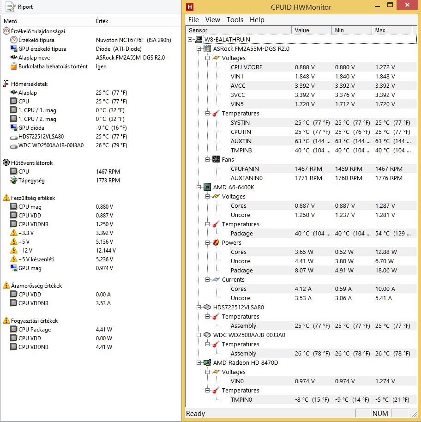Screen dimensions: 421x422
Task: Click the Érzékelő tulajdonságai sensor icon
Action: (x=6, y=31)
